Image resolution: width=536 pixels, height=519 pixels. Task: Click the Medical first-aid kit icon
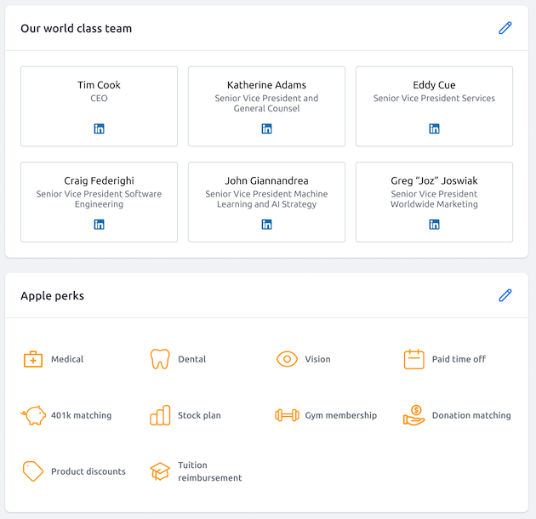point(33,359)
